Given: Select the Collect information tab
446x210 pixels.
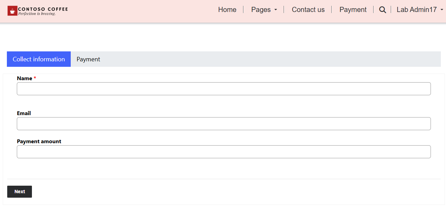Looking at the screenshot, I should tap(38, 59).
